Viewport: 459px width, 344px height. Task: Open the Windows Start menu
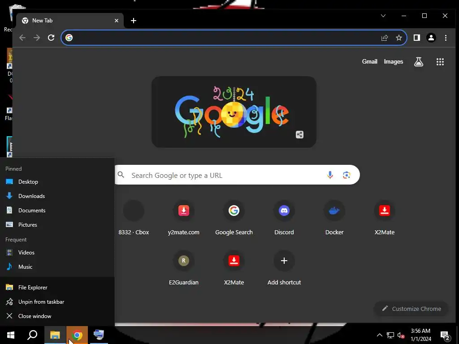[x=11, y=335]
